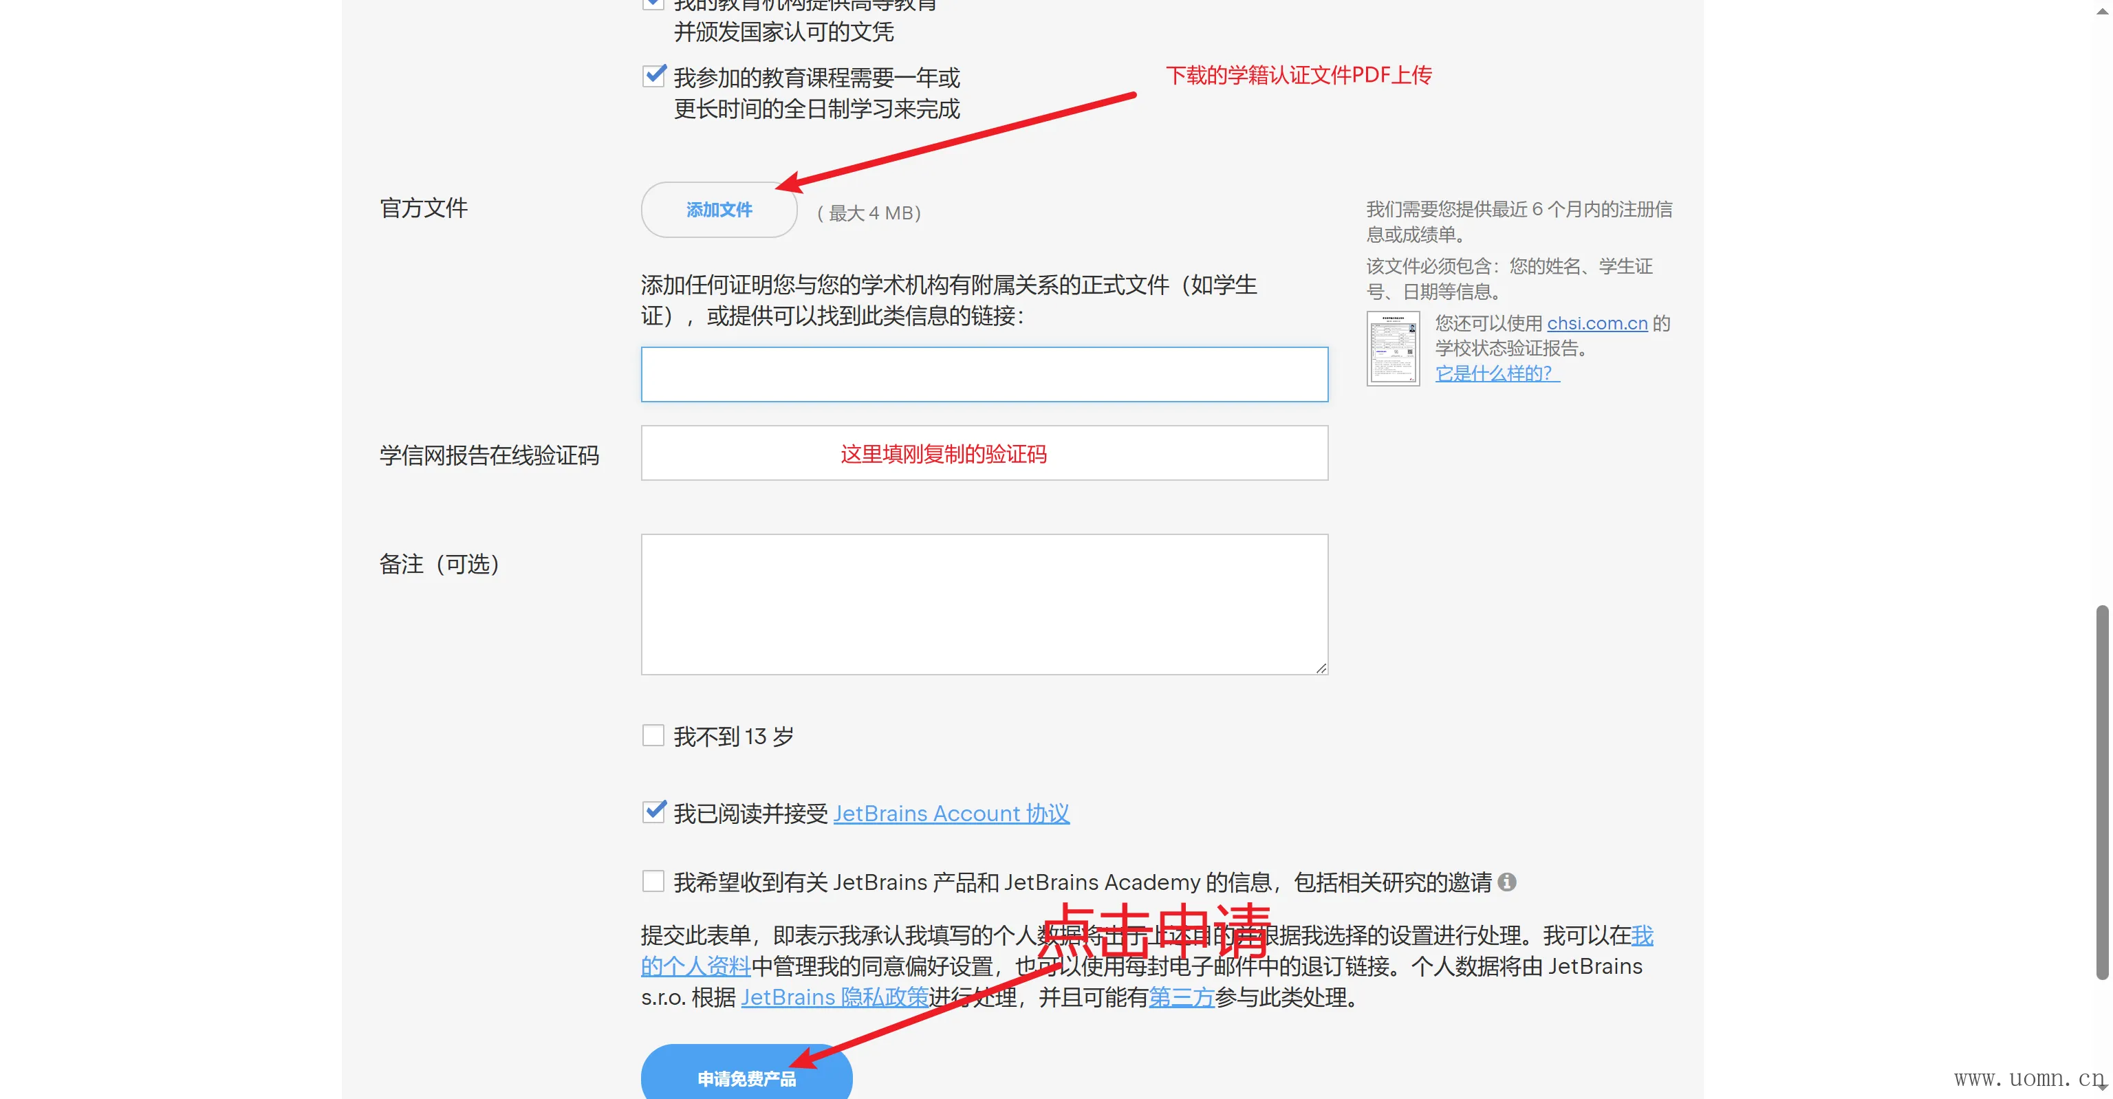Click the 第三方 link
The image size is (2113, 1099).
(1180, 997)
